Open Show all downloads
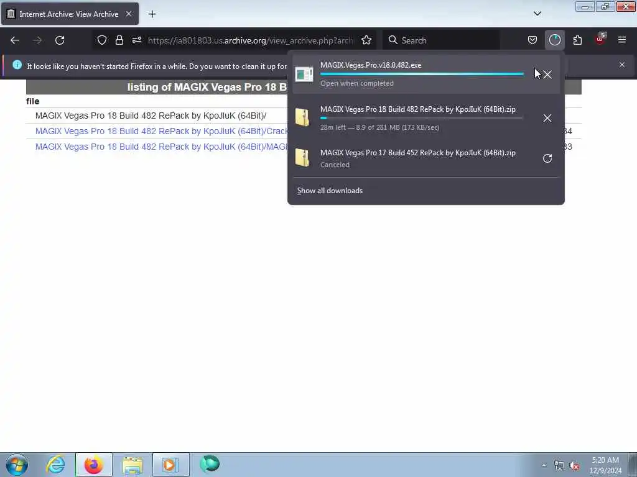This screenshot has width=637, height=477. pos(330,191)
